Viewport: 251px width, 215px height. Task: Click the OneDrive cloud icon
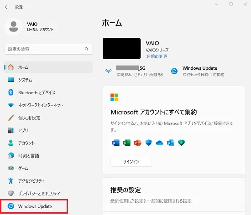(159, 143)
